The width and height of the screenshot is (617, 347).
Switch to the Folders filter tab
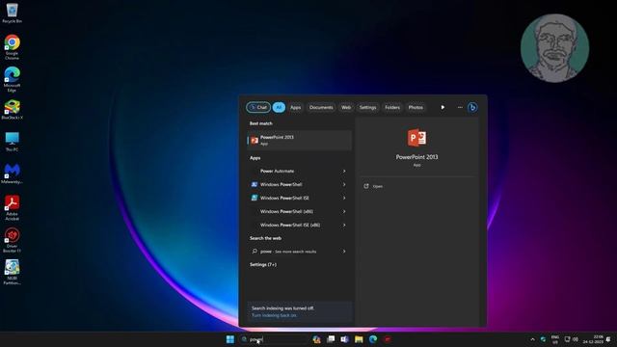coord(392,107)
